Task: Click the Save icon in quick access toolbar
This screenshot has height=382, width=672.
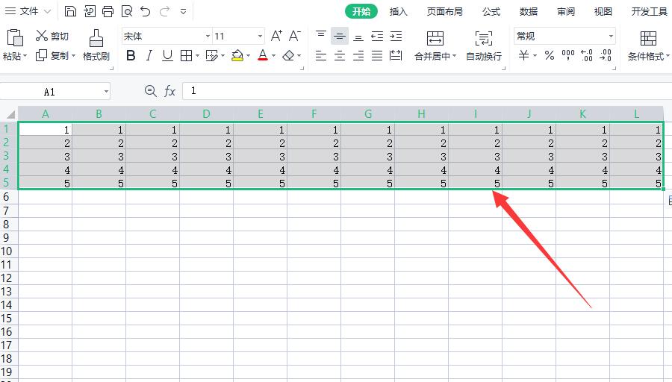Action: (70, 11)
